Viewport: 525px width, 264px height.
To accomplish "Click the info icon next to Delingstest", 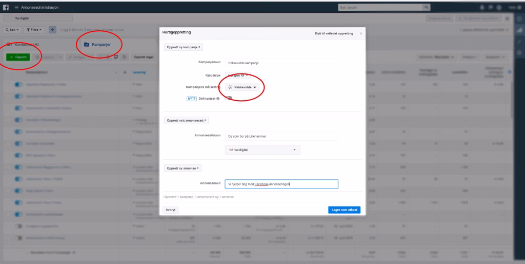I will coord(218,99).
